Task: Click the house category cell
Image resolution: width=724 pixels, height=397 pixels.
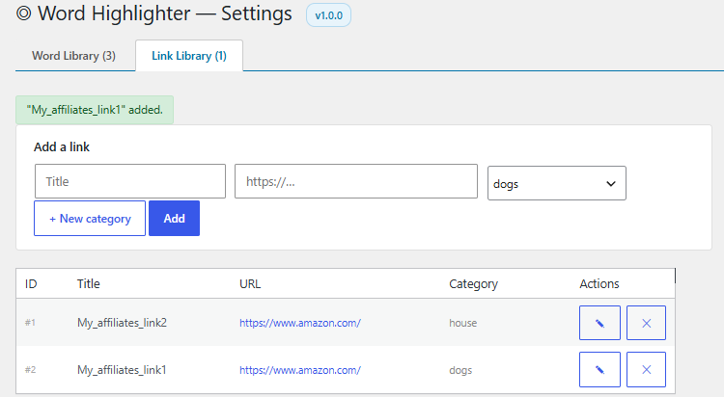Action: click(x=462, y=323)
